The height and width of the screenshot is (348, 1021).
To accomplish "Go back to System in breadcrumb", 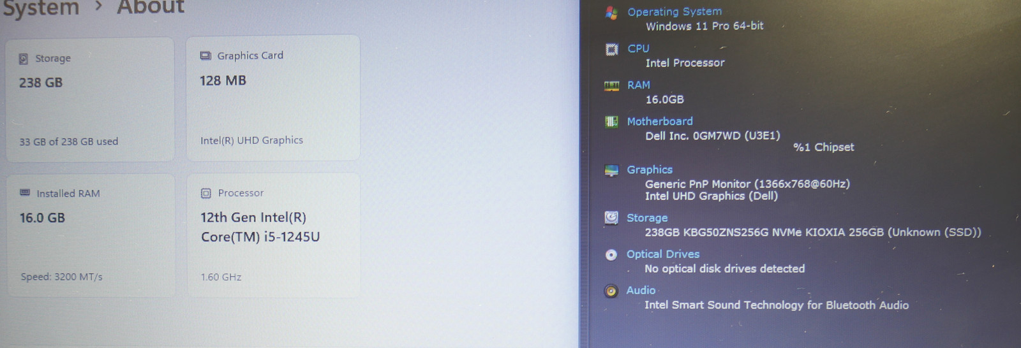I will (40, 8).
